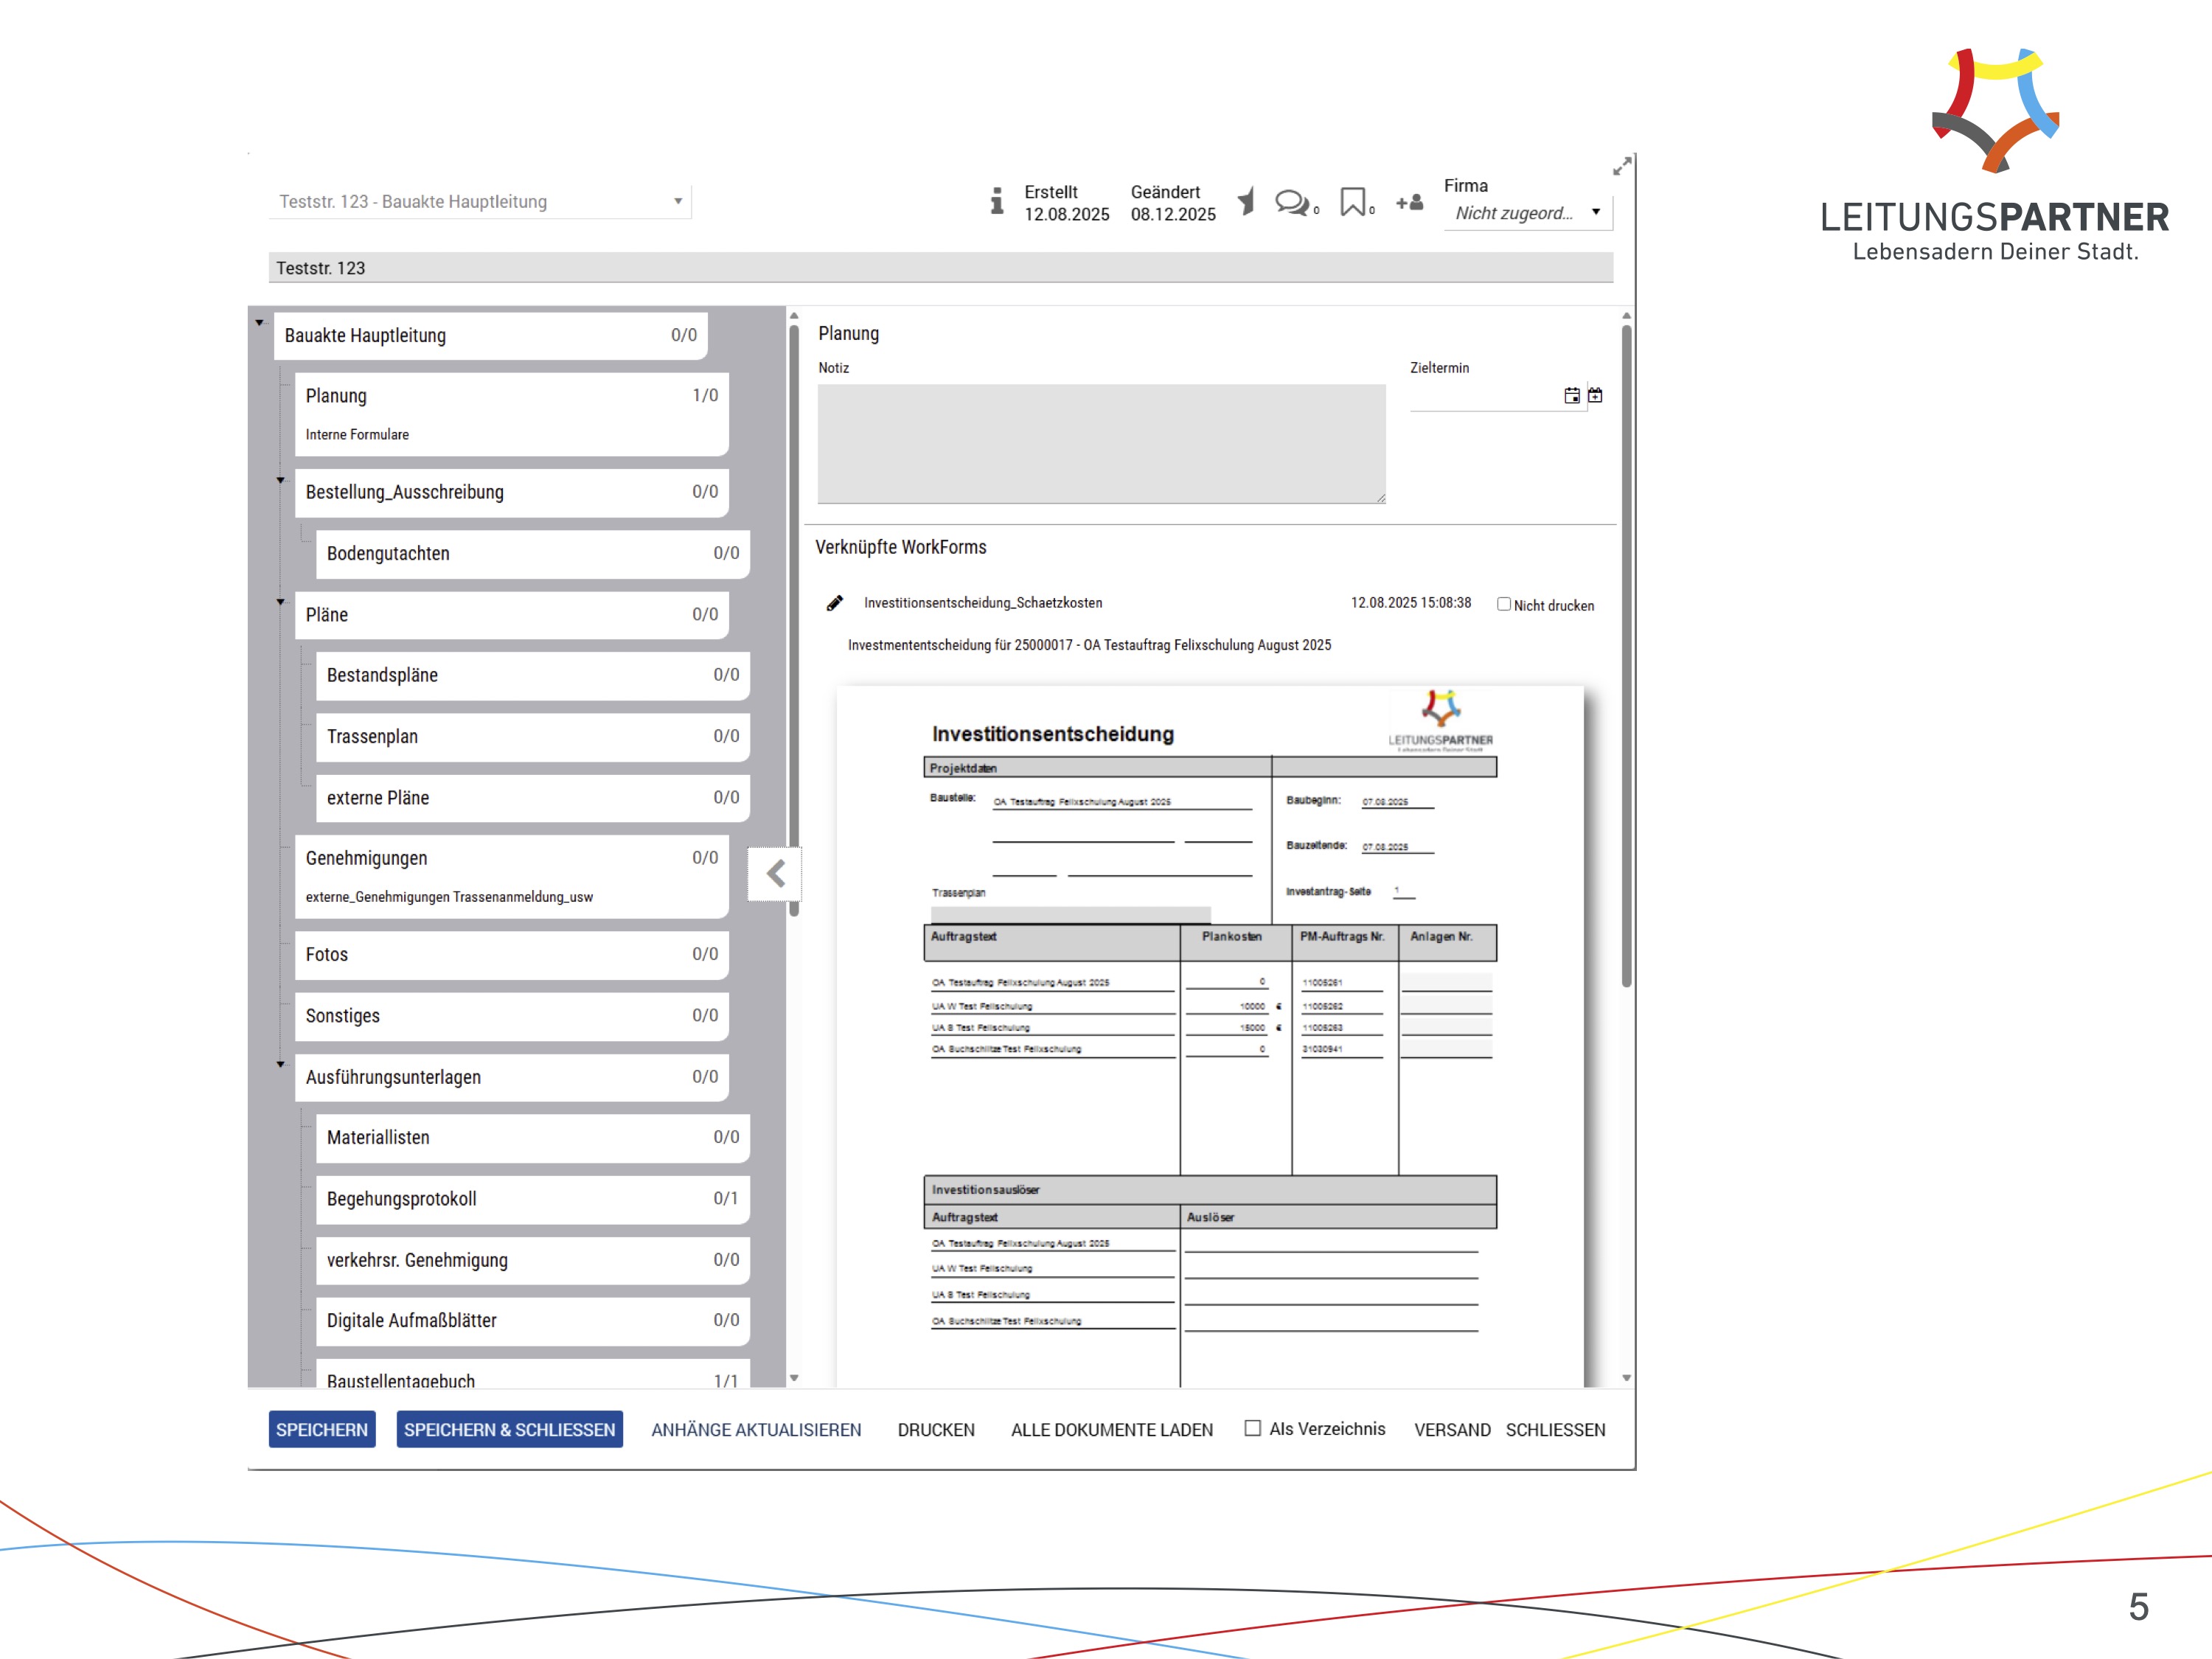This screenshot has width=2212, height=1659.
Task: Toggle the Nicht drucken checkbox
Action: coord(1503,604)
